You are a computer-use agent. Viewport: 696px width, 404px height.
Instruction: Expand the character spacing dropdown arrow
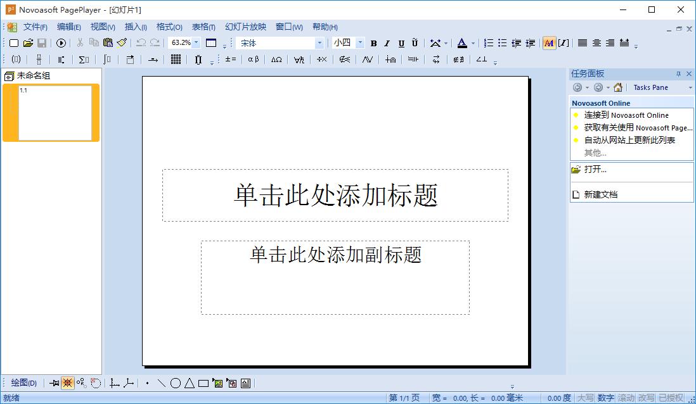pyautogui.click(x=446, y=44)
